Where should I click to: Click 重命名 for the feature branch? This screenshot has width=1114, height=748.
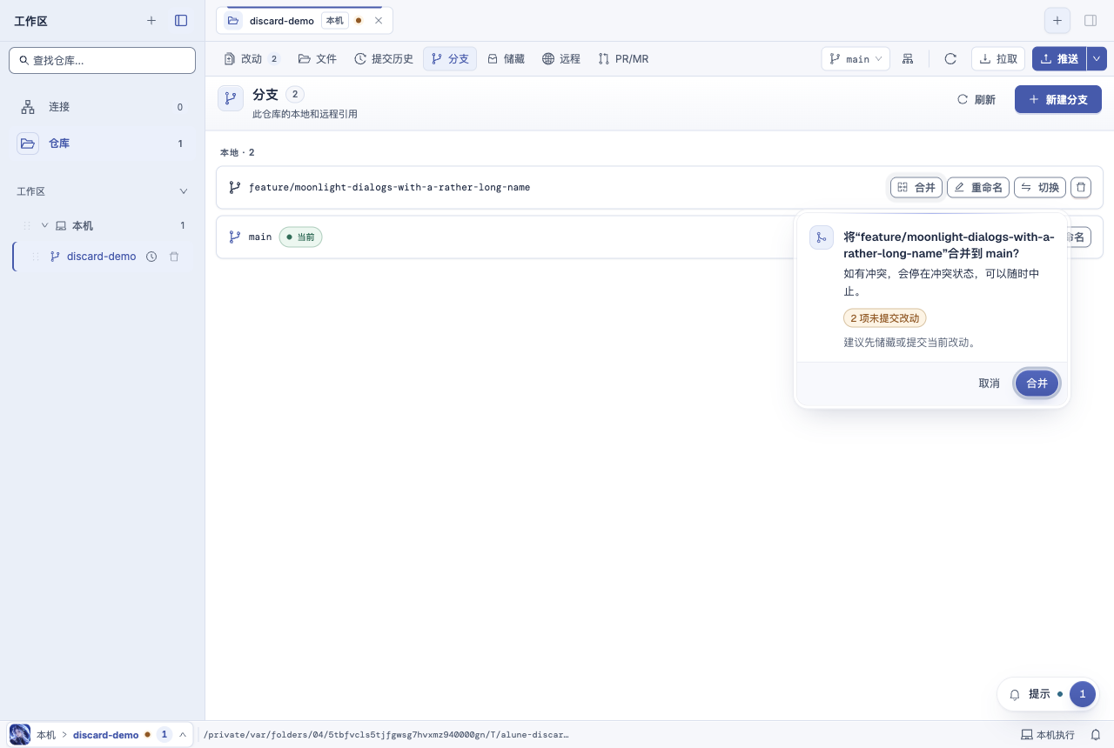pyautogui.click(x=978, y=187)
